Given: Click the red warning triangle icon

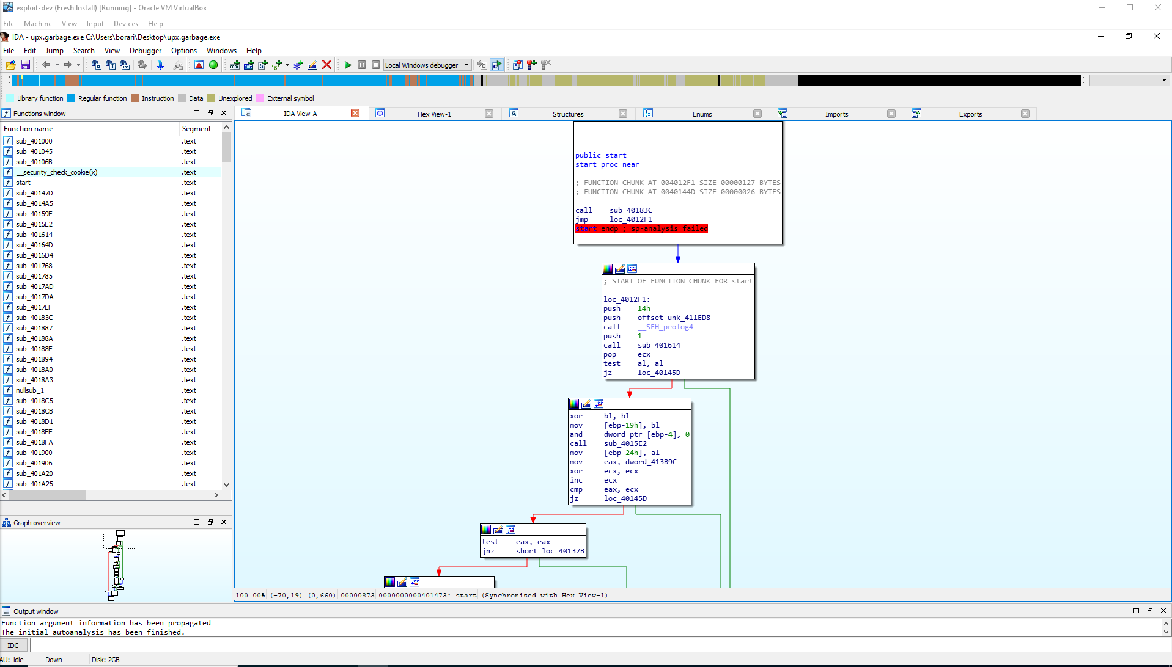Looking at the screenshot, I should click(199, 65).
